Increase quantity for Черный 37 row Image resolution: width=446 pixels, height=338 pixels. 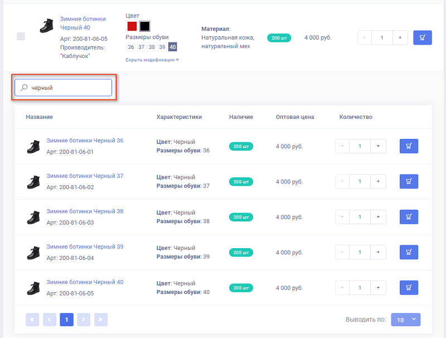(x=378, y=181)
